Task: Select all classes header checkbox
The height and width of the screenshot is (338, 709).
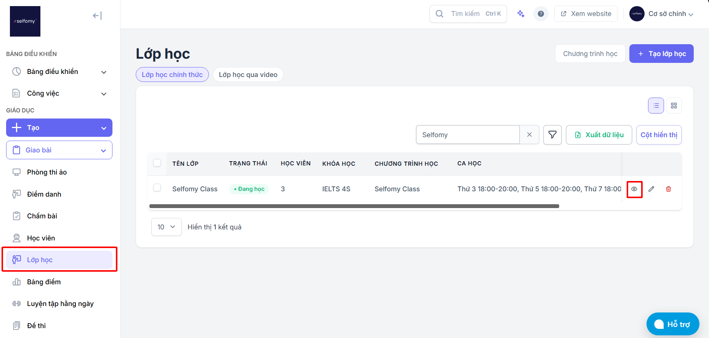Action: point(157,163)
